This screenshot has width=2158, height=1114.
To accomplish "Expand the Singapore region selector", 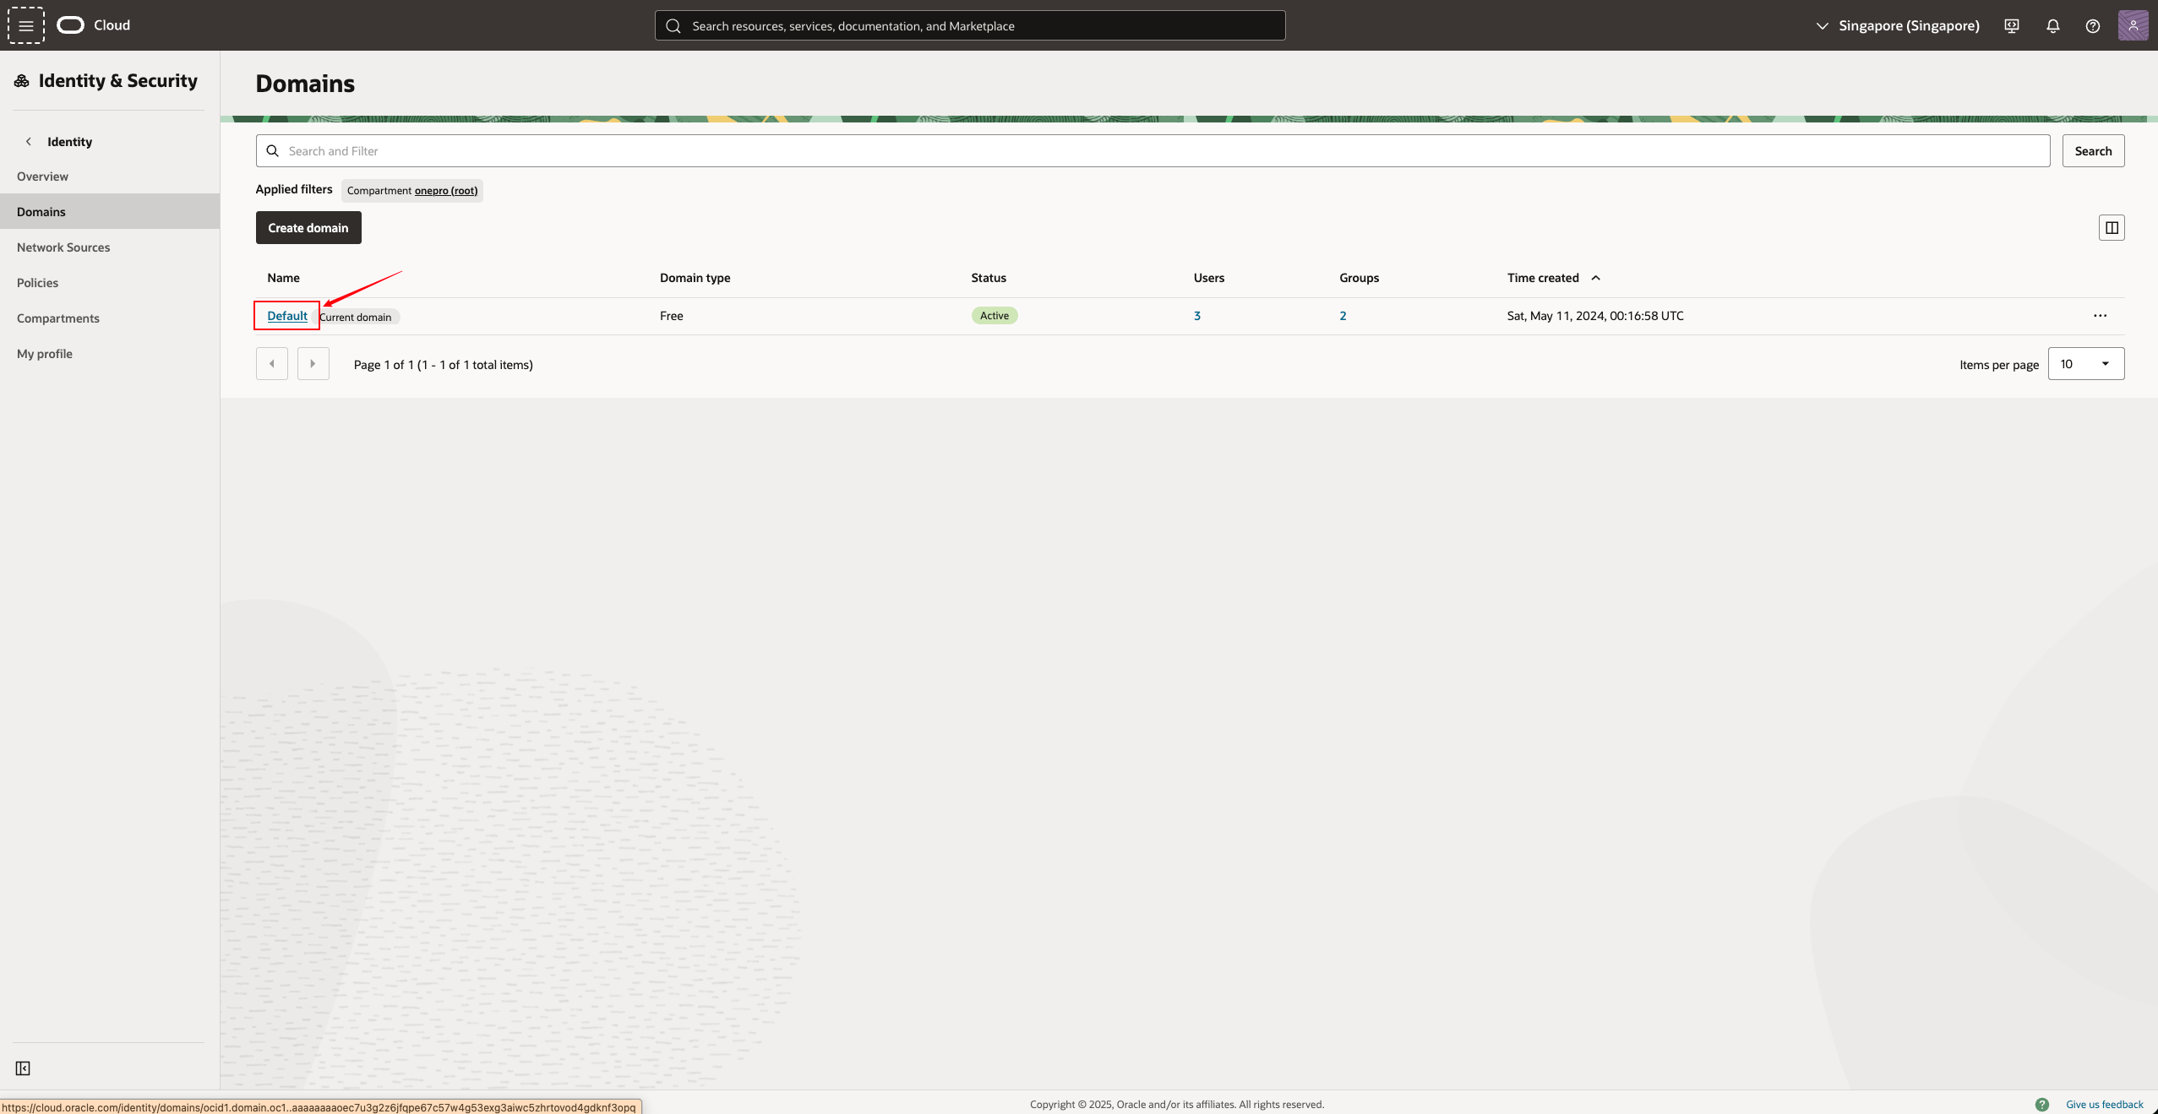I will click(1898, 25).
